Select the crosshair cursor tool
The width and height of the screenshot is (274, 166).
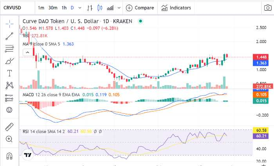pos(9,24)
